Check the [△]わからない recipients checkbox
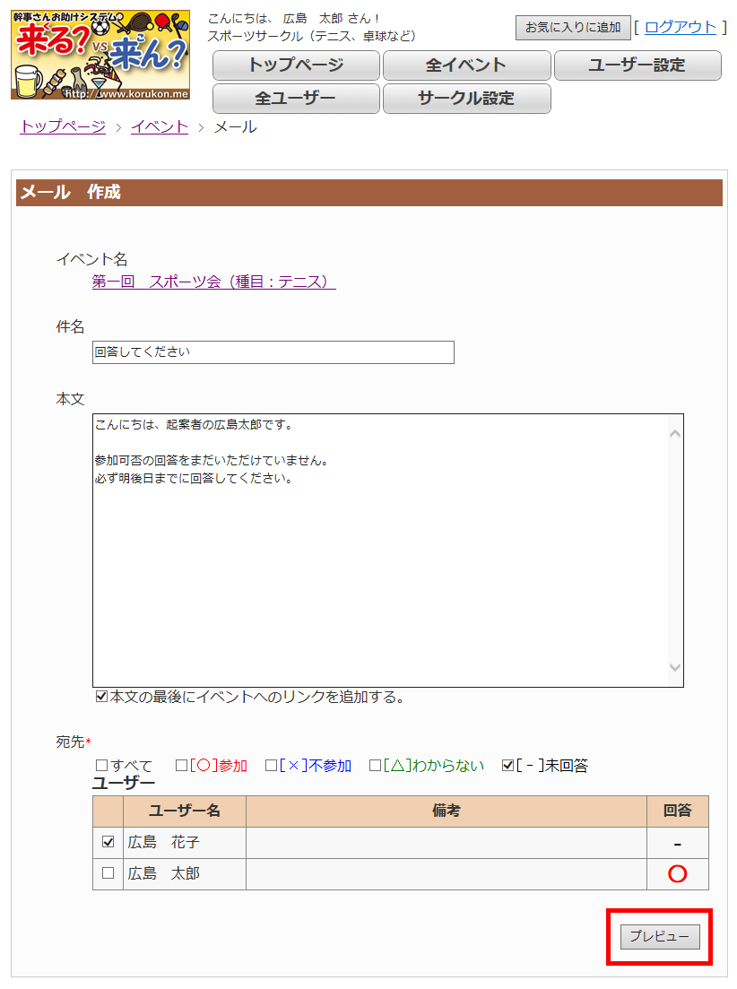The image size is (737, 989). 373,765
